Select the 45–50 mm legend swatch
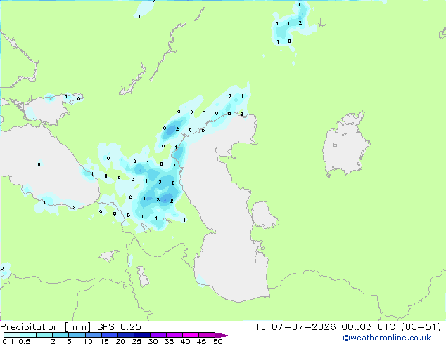 click(207, 335)
